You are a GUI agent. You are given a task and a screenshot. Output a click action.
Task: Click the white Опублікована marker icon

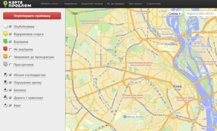coord(5,26)
